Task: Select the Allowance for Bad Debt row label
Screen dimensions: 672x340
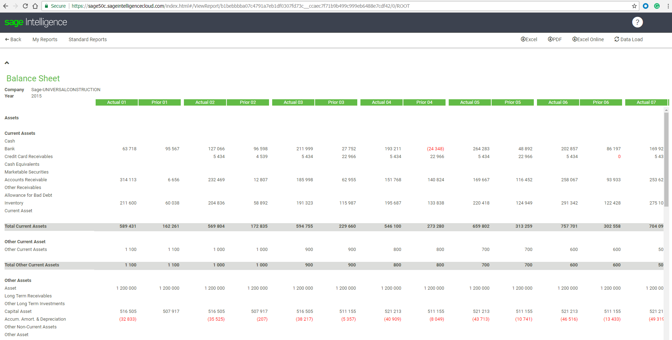Action: tap(28, 195)
